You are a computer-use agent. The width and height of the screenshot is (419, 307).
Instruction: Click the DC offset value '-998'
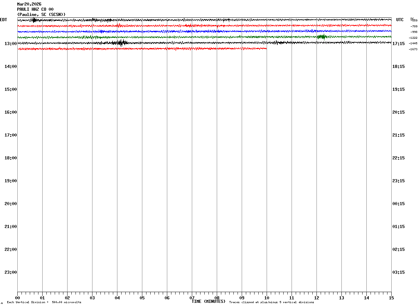(414, 32)
